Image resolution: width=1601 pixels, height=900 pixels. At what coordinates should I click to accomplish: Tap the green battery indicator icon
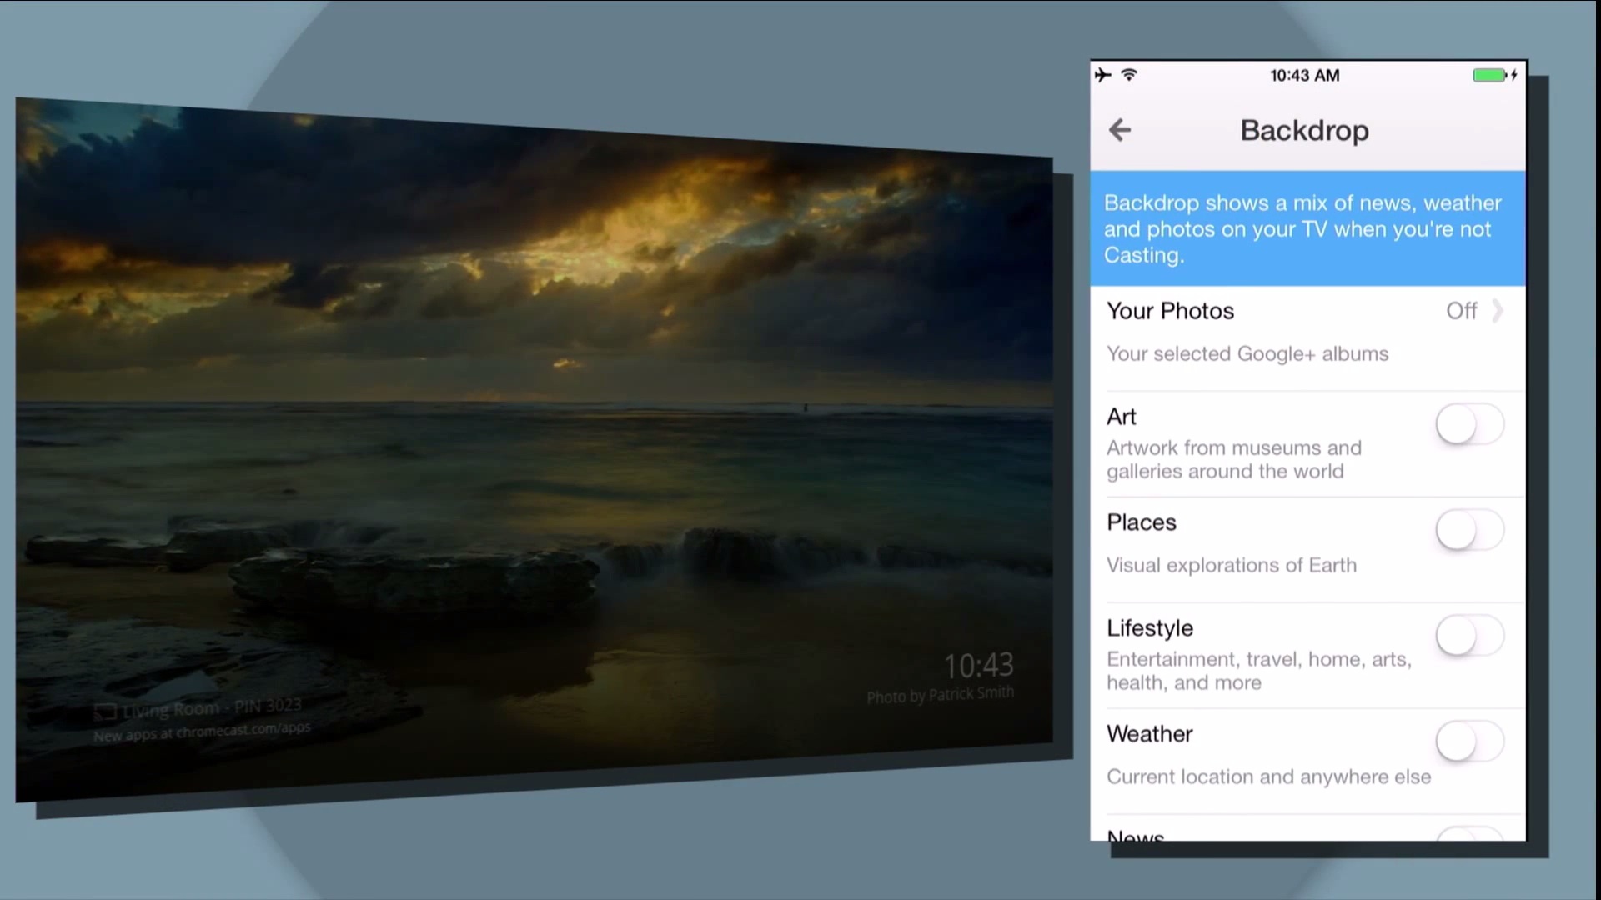click(1488, 75)
